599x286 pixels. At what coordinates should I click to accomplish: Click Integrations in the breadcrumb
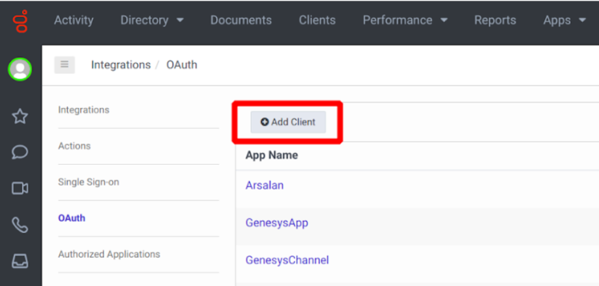tap(120, 65)
